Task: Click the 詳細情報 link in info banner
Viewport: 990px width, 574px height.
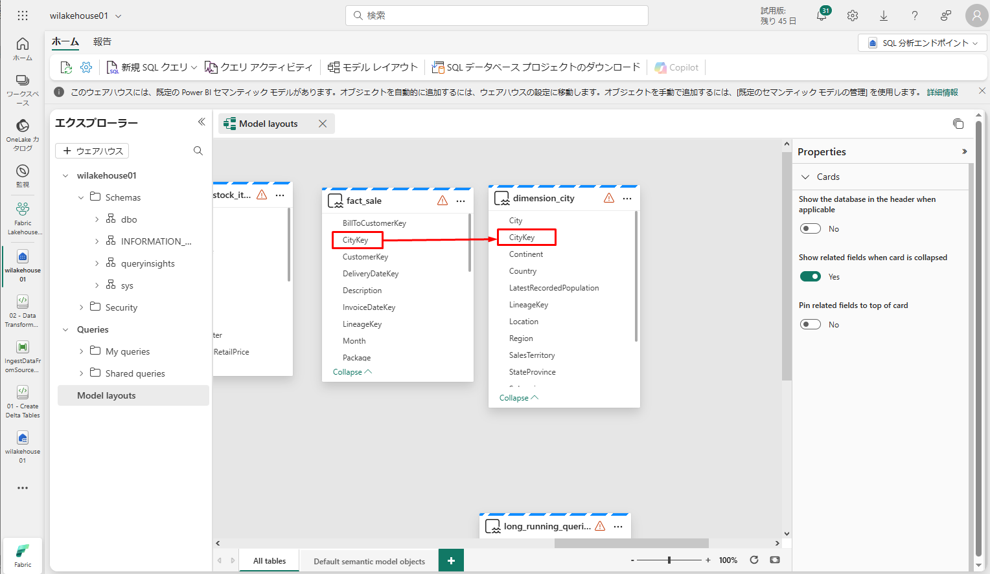Action: pos(942,93)
